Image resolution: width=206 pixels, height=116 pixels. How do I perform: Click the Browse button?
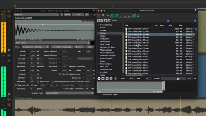pos(80,47)
